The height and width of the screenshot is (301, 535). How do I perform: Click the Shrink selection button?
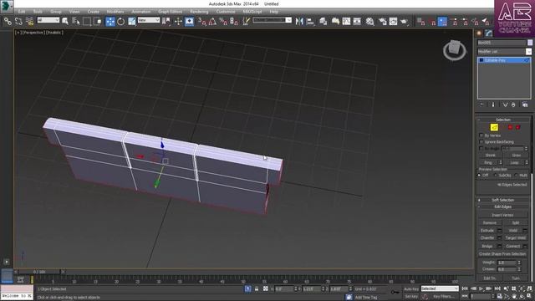point(490,156)
